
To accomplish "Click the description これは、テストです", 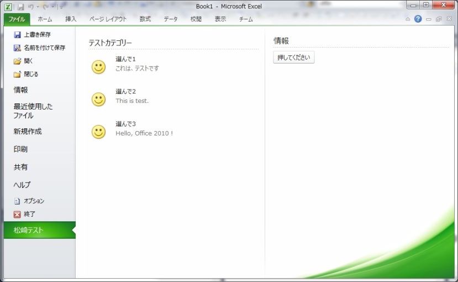I will click(x=137, y=68).
